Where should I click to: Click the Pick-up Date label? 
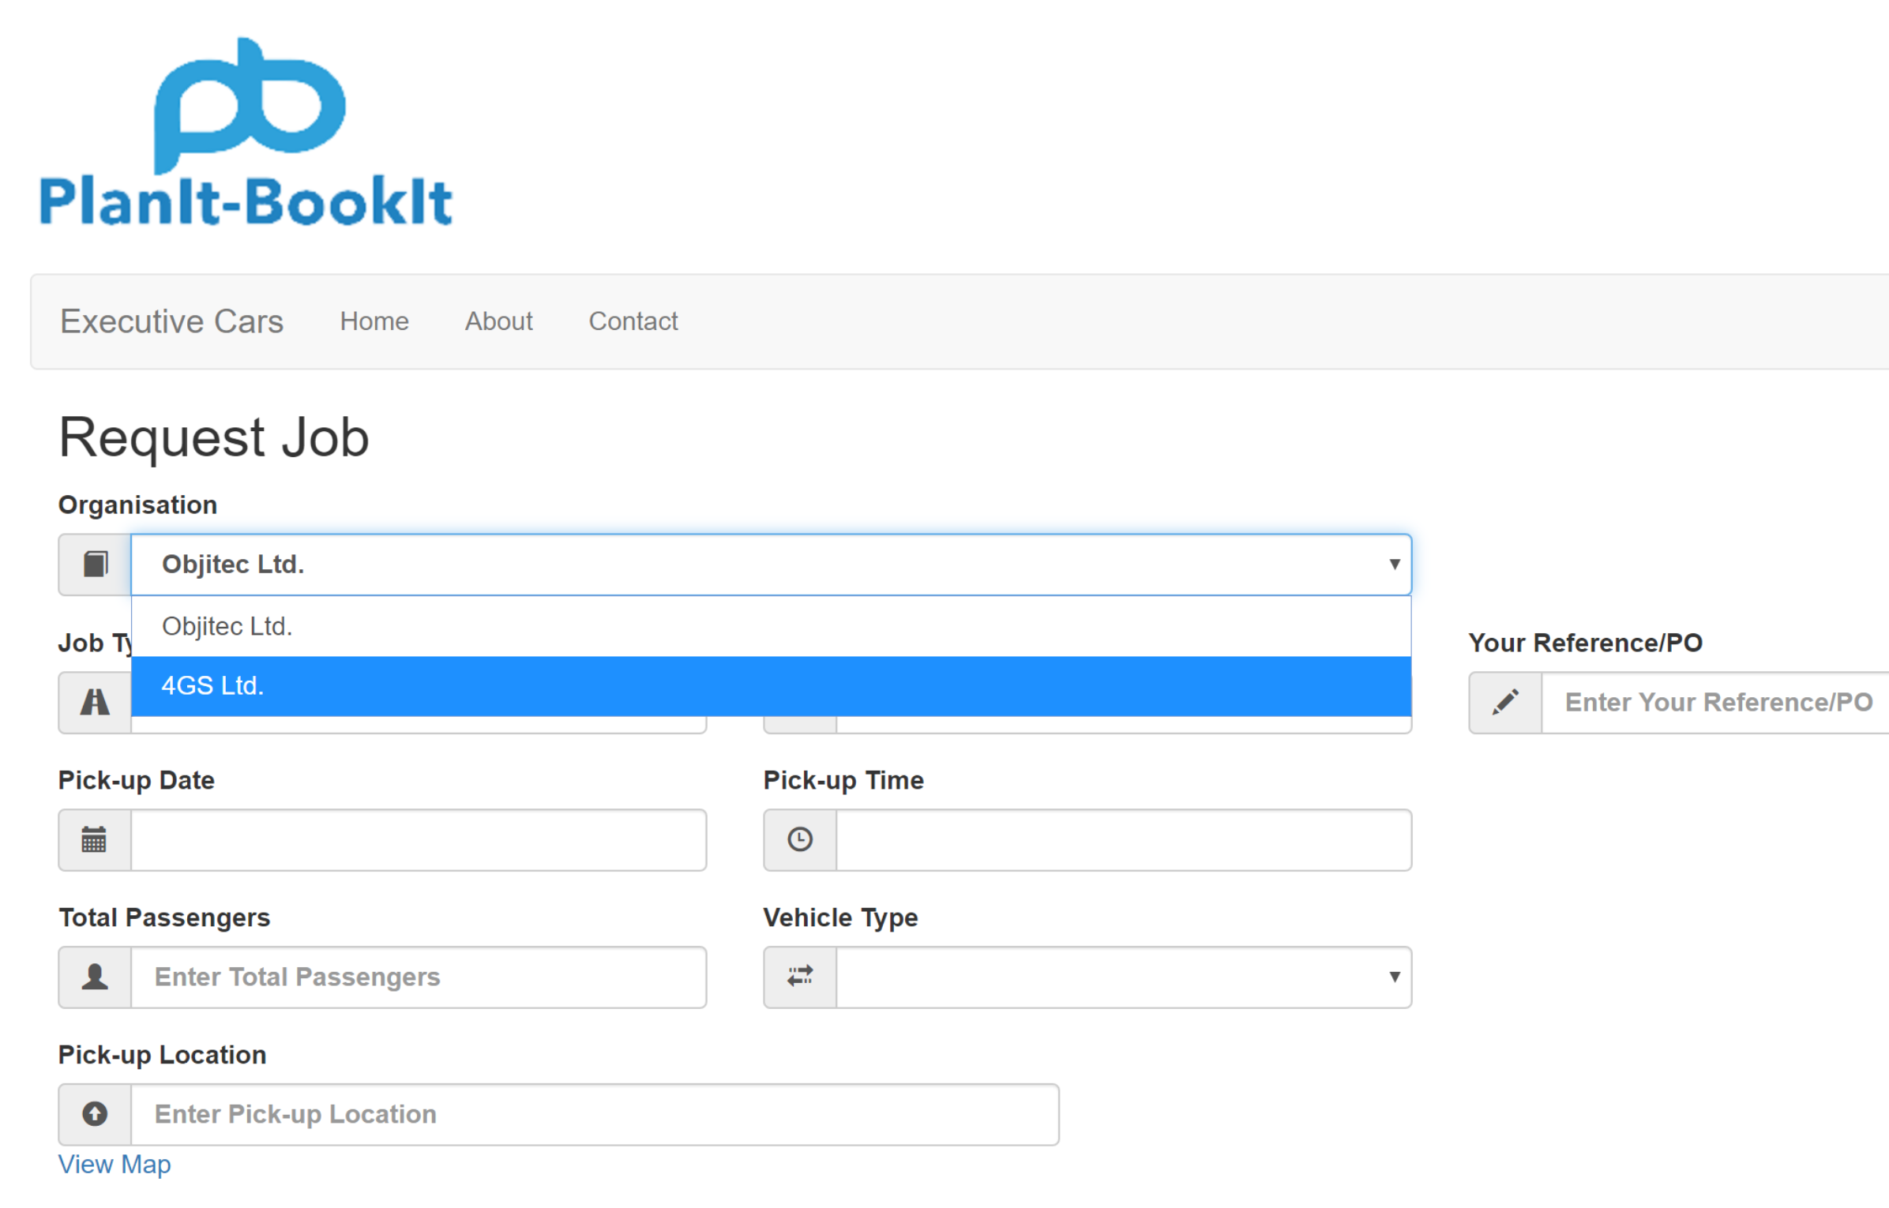coord(137,780)
